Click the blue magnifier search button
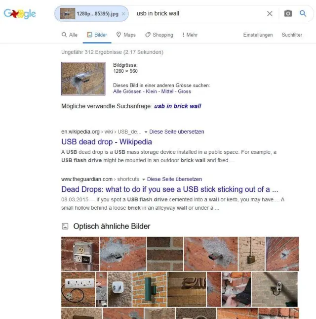Image resolution: width=316 pixels, height=319 pixels. 303,13
